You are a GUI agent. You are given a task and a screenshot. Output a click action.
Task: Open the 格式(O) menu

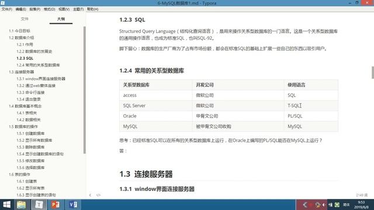(x=49, y=9)
